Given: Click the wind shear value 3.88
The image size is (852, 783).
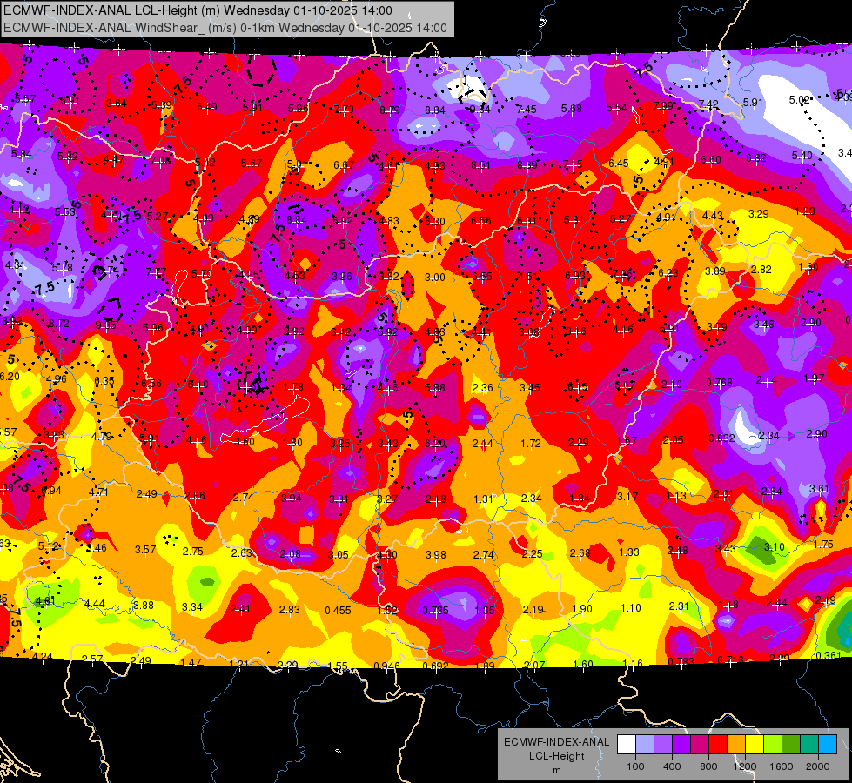Looking at the screenshot, I should coord(144,605).
